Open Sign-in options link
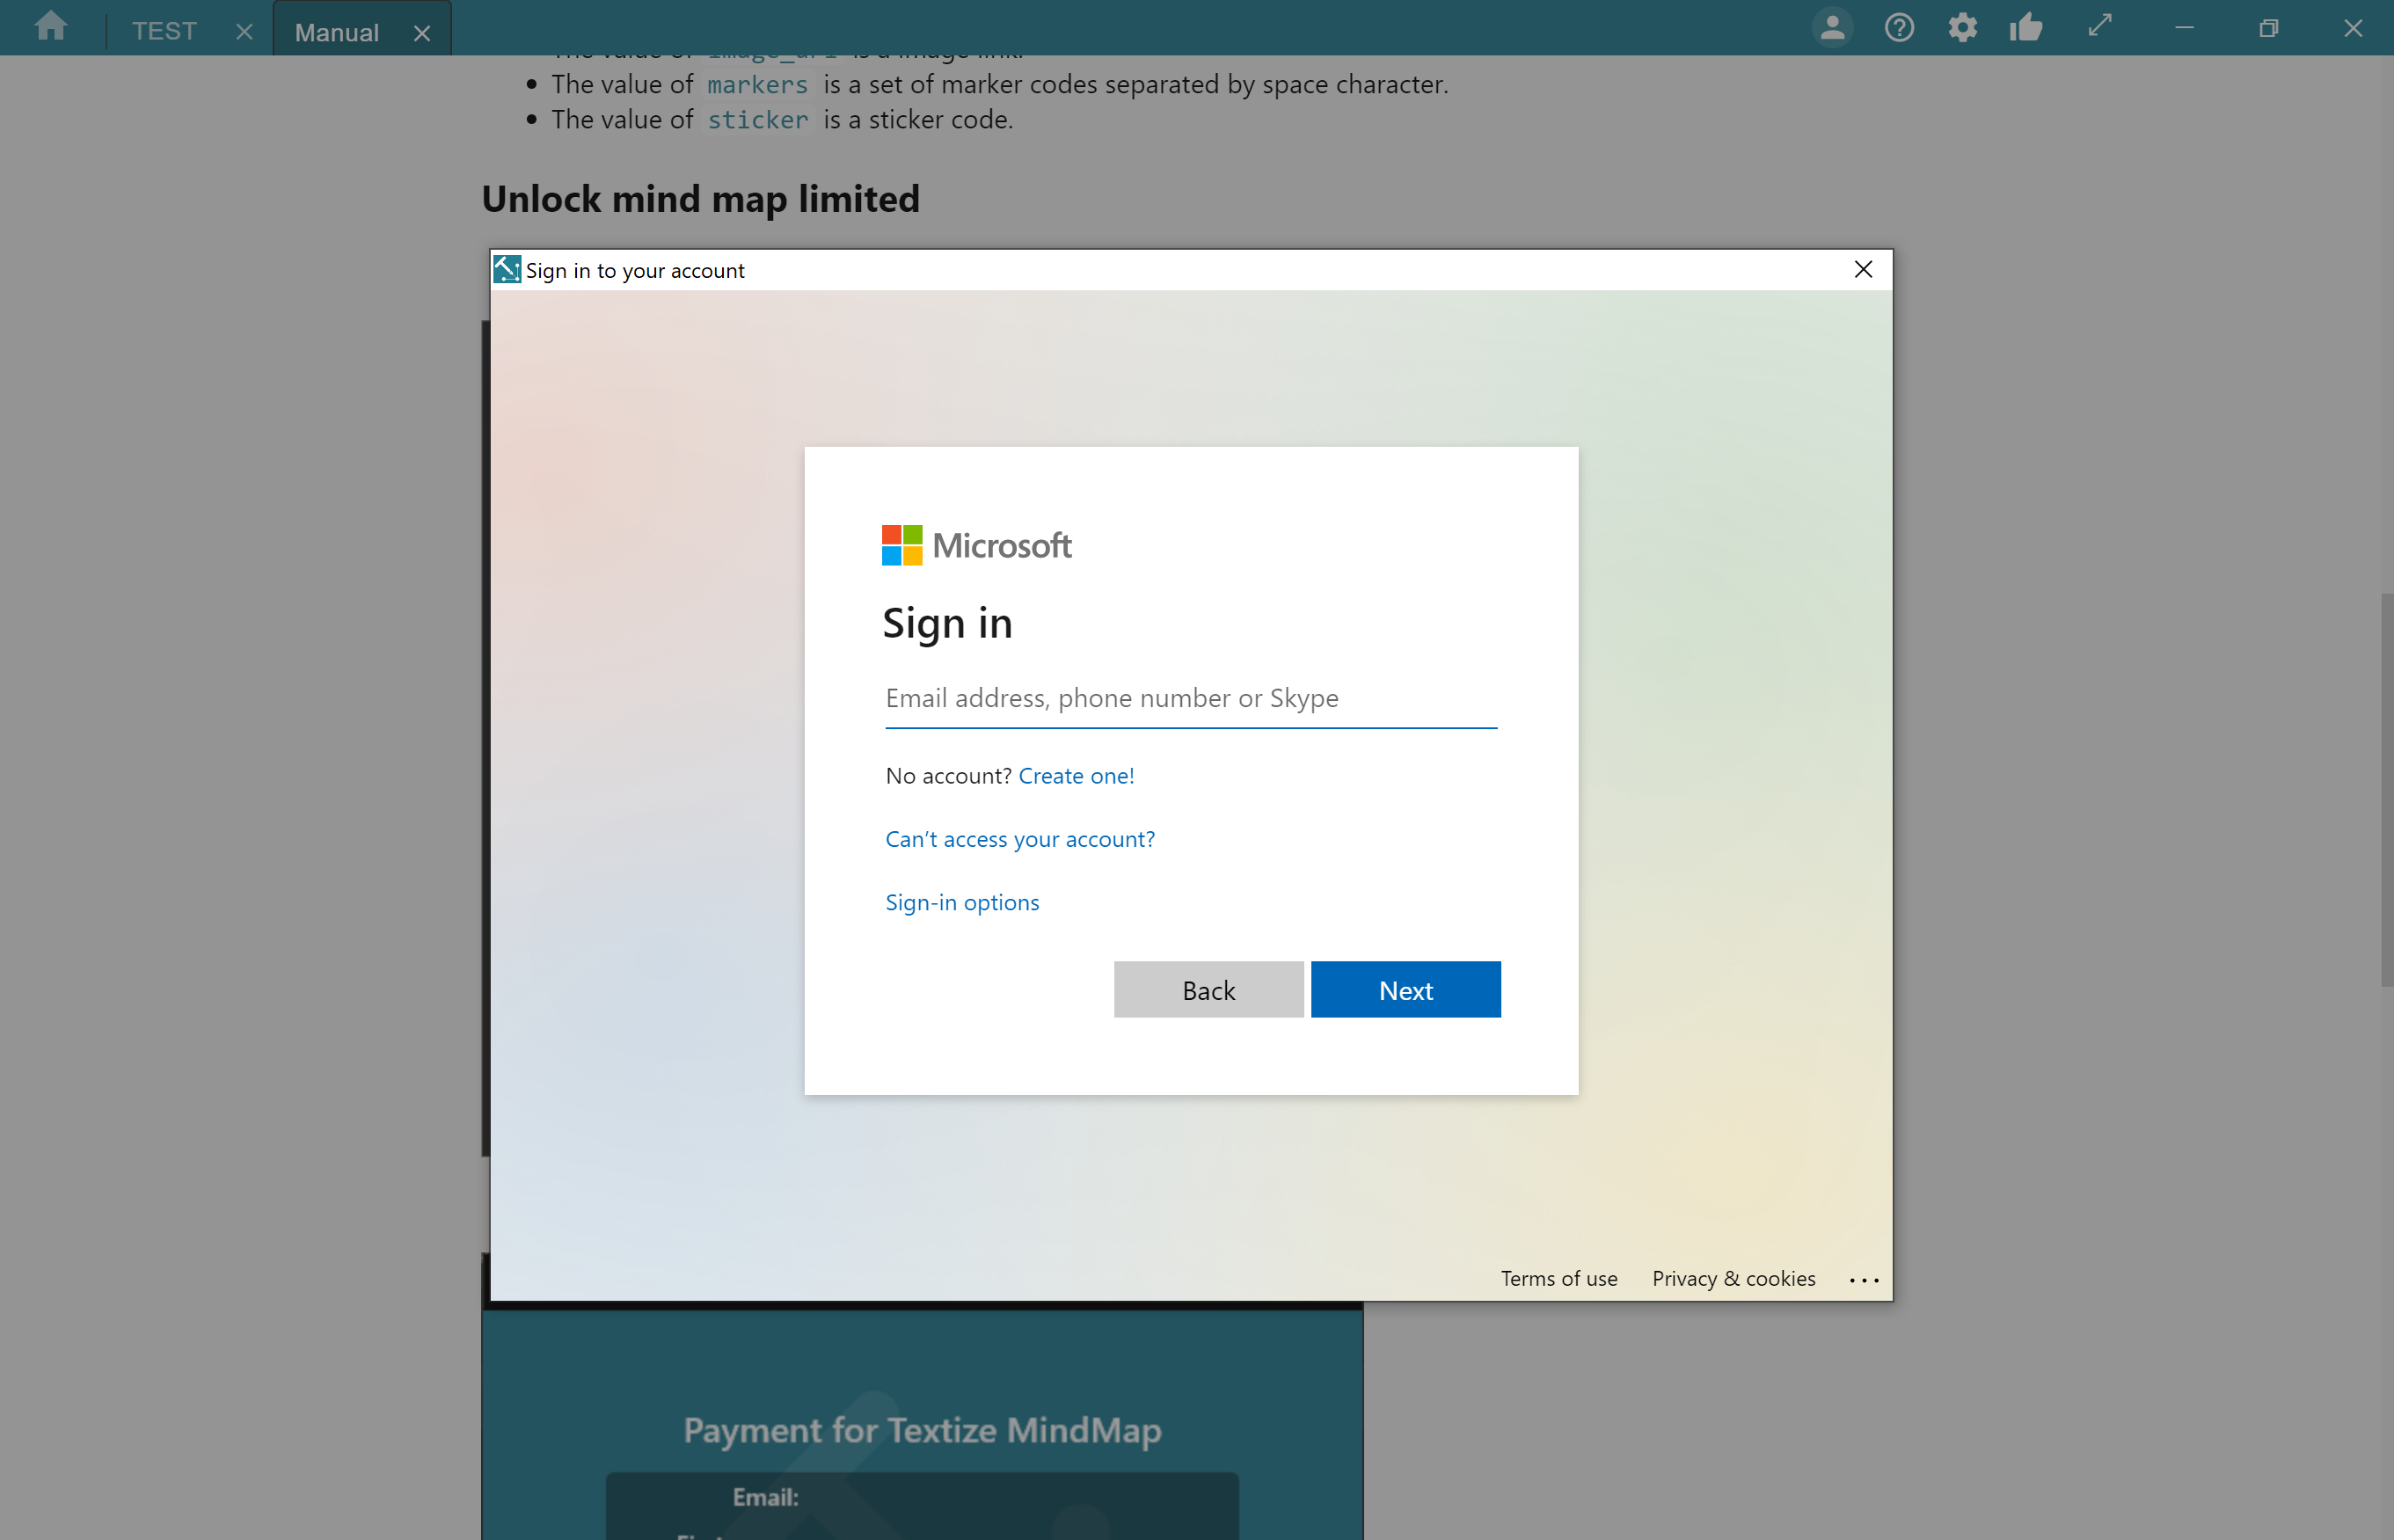The width and height of the screenshot is (2394, 1540). click(x=962, y=902)
